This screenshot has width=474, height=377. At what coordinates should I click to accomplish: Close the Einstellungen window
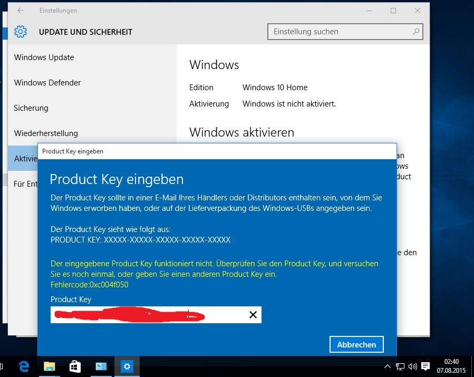click(x=418, y=11)
